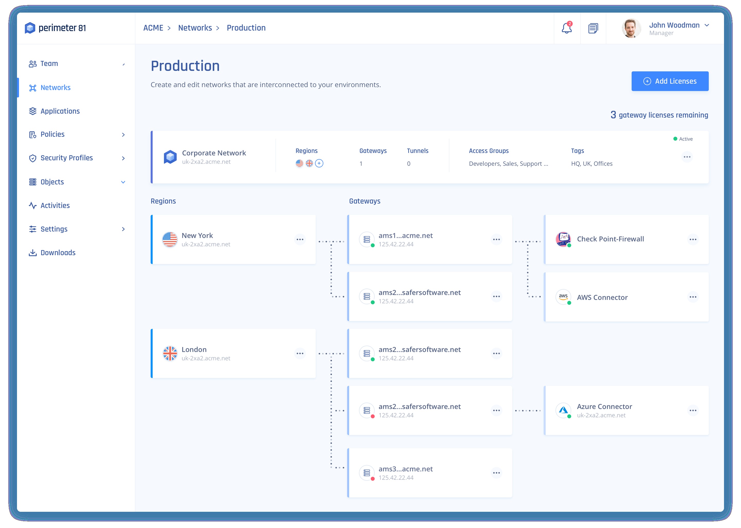741x528 pixels.
Task: Select ams1...acme.net gateway name
Action: coord(405,235)
